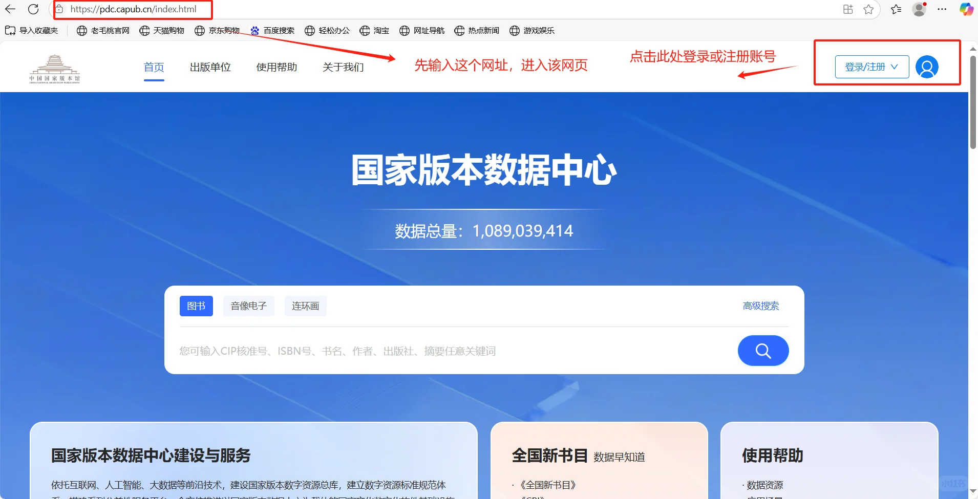Image resolution: width=978 pixels, height=499 pixels.
Task: View site info lock icon in address bar
Action: pyautogui.click(x=59, y=9)
